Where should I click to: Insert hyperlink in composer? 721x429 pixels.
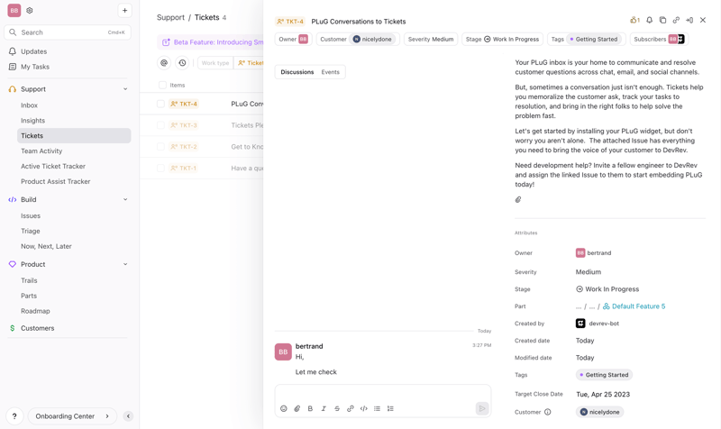coord(351,408)
